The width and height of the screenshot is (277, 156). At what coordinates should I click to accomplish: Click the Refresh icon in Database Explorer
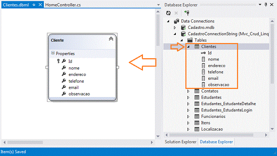(x=168, y=13)
